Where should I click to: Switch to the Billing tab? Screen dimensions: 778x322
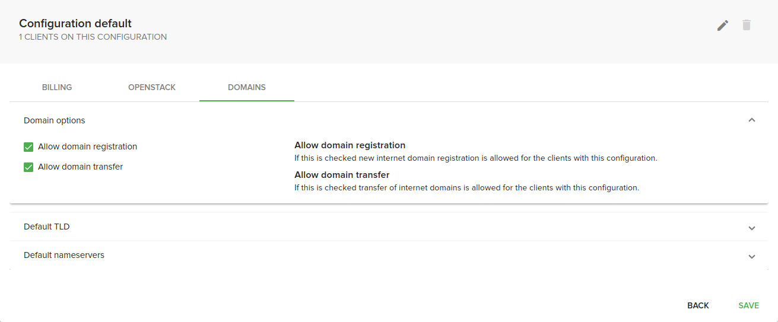[x=57, y=87]
